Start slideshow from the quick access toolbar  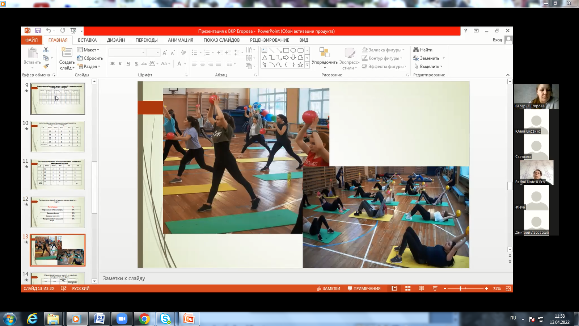click(x=73, y=31)
